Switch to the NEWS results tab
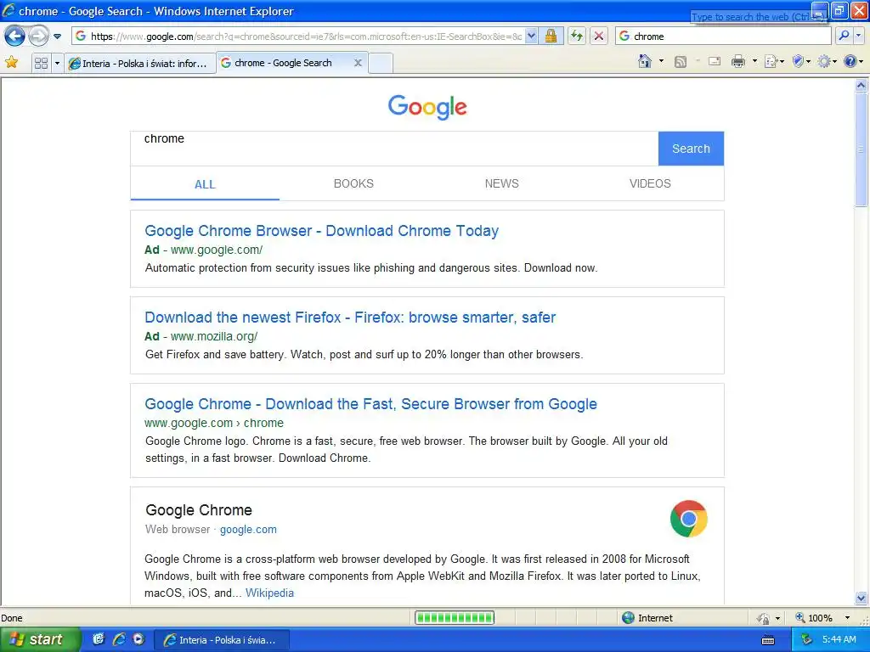Viewport: 870px width, 652px height. point(501,183)
